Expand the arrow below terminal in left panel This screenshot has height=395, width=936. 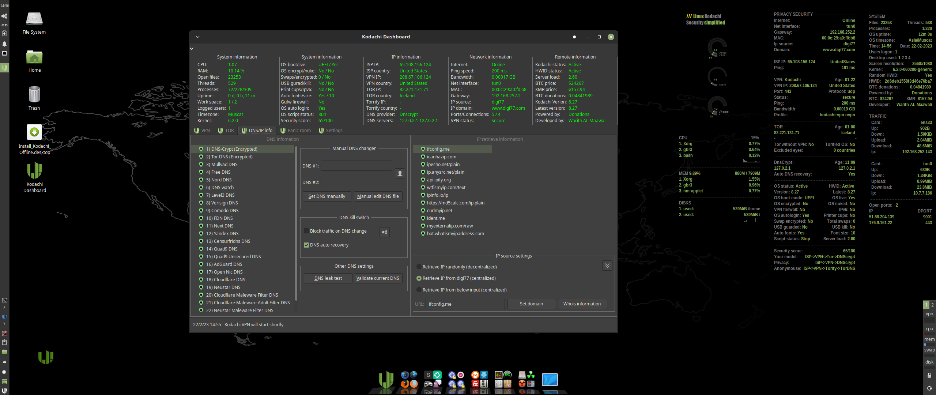[4, 308]
